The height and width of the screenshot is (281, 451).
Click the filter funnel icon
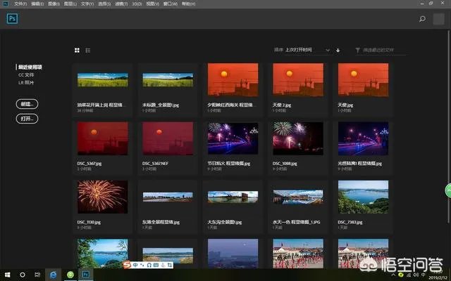[x=357, y=50]
